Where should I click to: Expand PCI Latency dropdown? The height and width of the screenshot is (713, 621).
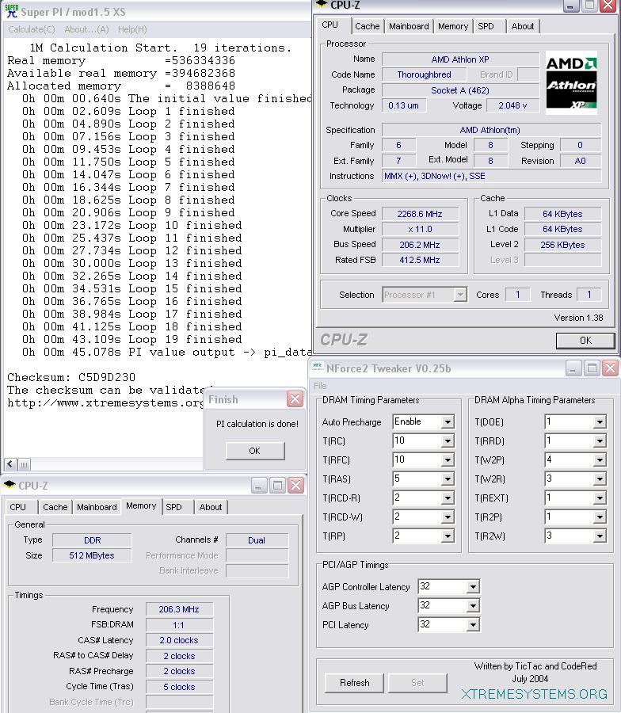click(473, 625)
